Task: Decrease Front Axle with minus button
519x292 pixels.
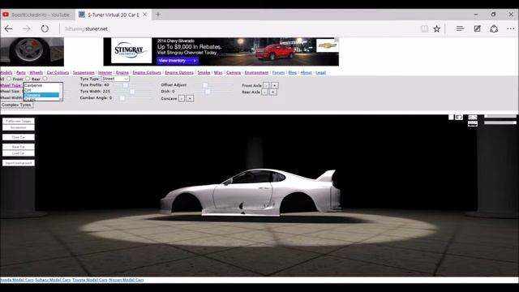Action: (266, 85)
